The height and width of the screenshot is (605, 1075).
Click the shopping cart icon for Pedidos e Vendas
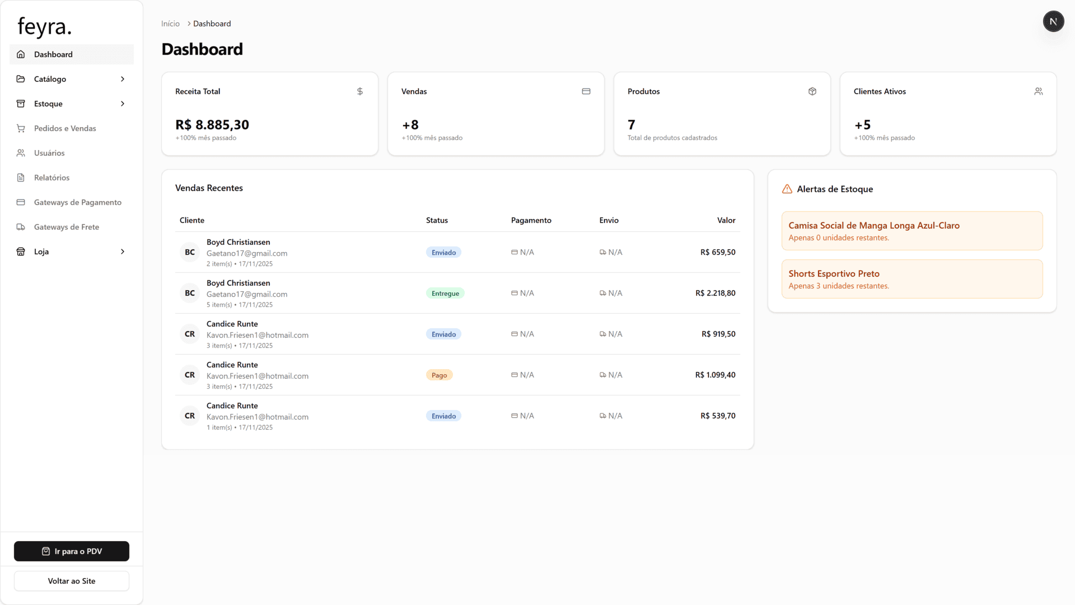coord(21,128)
